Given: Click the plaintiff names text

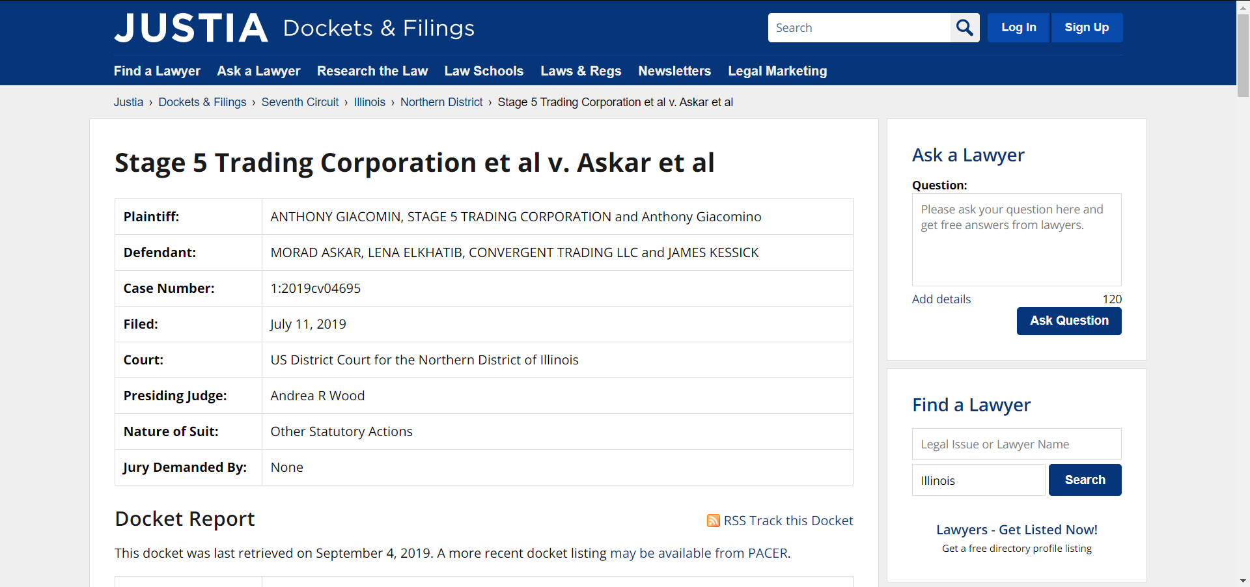Looking at the screenshot, I should coord(516,217).
